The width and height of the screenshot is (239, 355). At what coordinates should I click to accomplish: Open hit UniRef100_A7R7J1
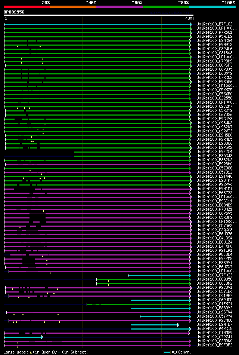[x=214, y=337]
